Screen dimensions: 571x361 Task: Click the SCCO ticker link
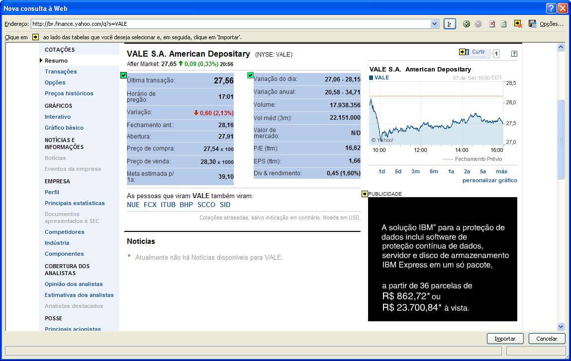[206, 205]
